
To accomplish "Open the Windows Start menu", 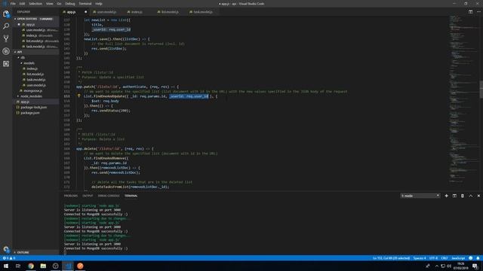I will point(6,266).
